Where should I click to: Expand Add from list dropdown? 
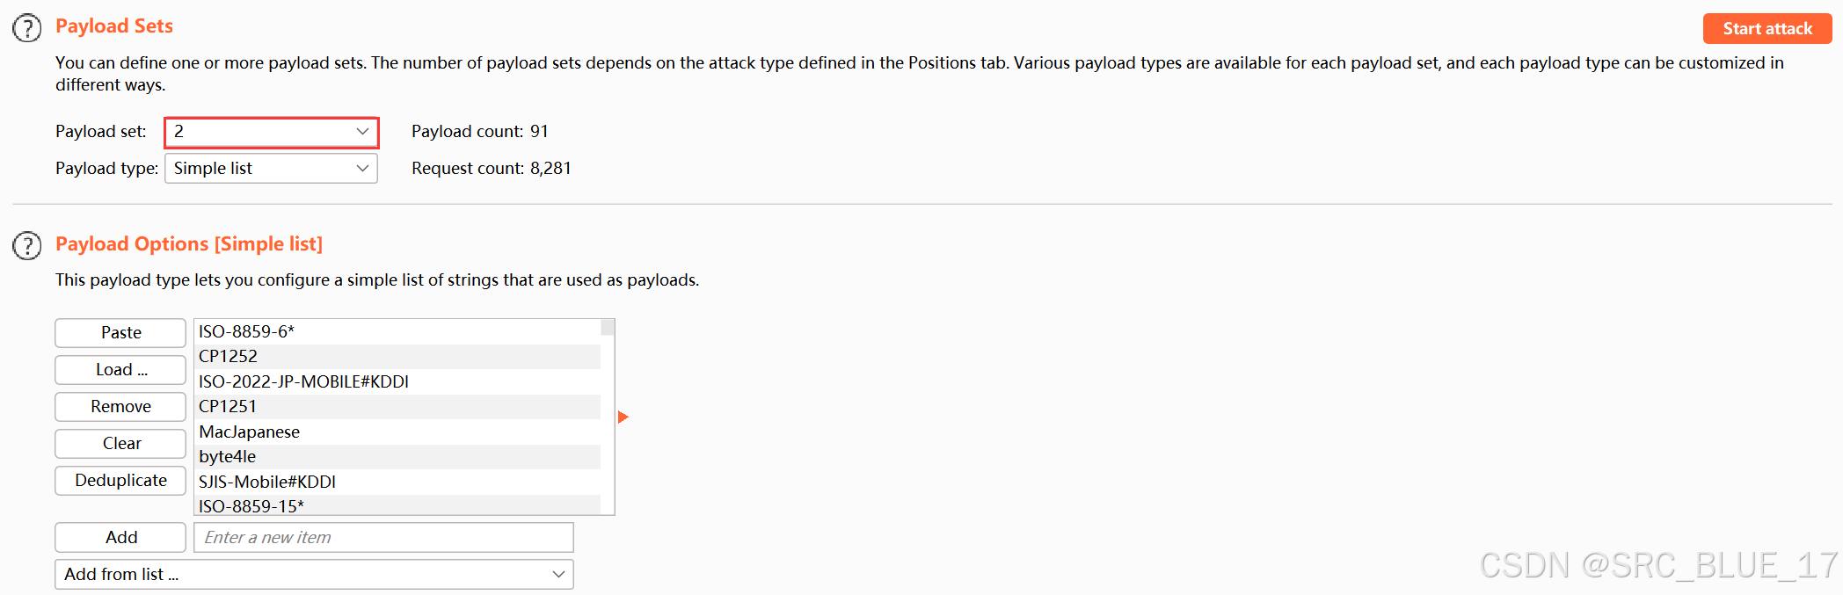point(314,575)
